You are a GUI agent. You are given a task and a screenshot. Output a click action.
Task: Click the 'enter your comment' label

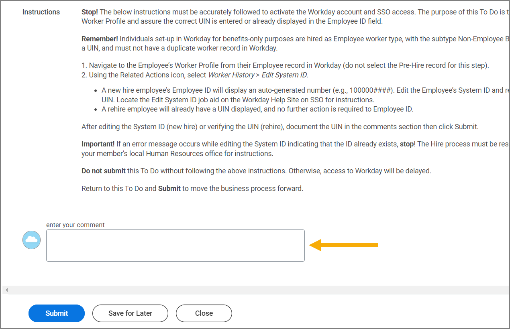coord(75,225)
